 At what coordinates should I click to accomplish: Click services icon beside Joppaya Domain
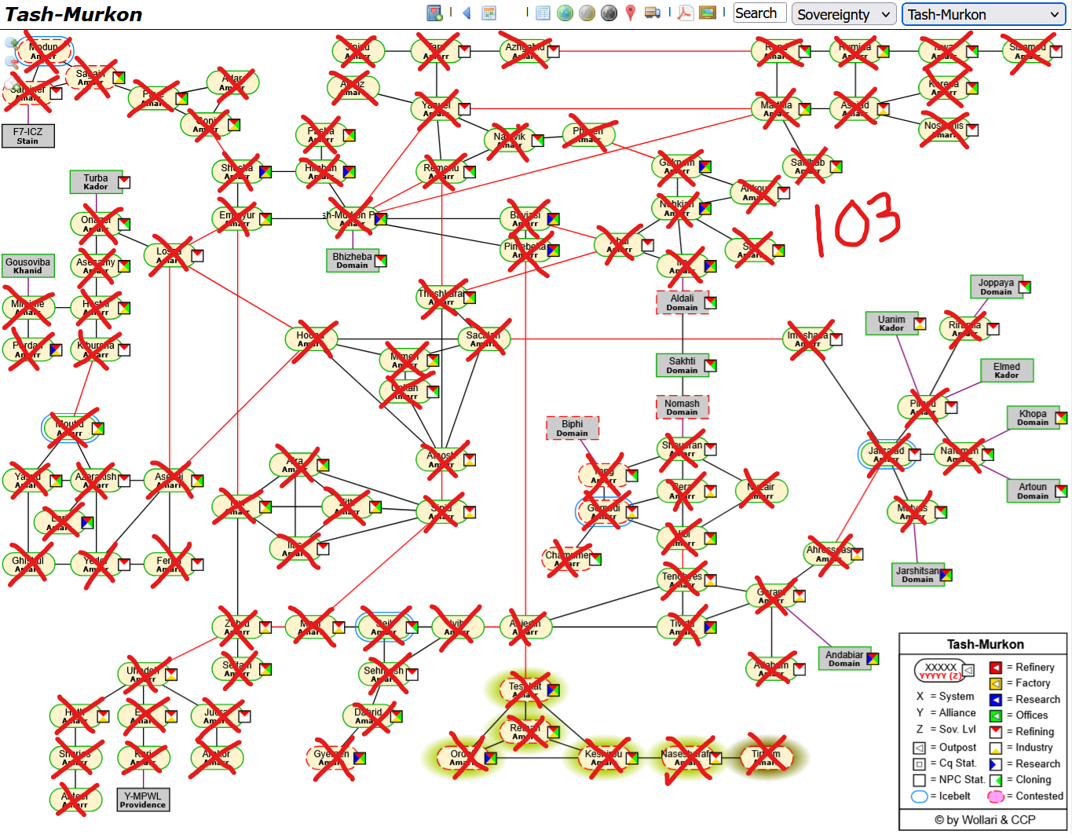[x=1025, y=287]
